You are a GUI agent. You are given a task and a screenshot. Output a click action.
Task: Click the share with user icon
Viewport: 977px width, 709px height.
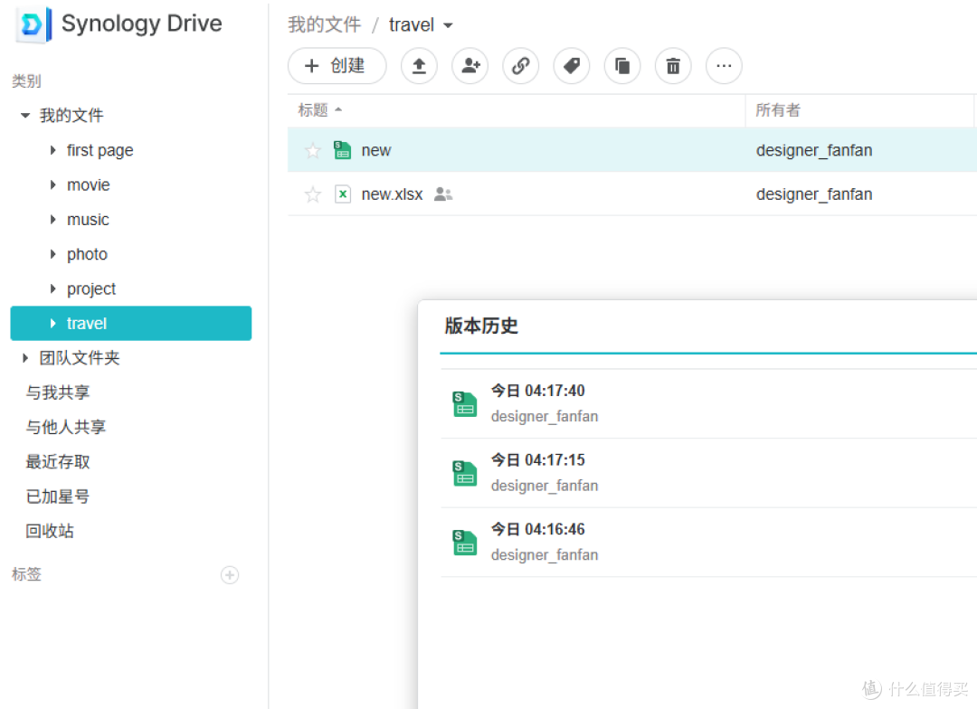[470, 66]
